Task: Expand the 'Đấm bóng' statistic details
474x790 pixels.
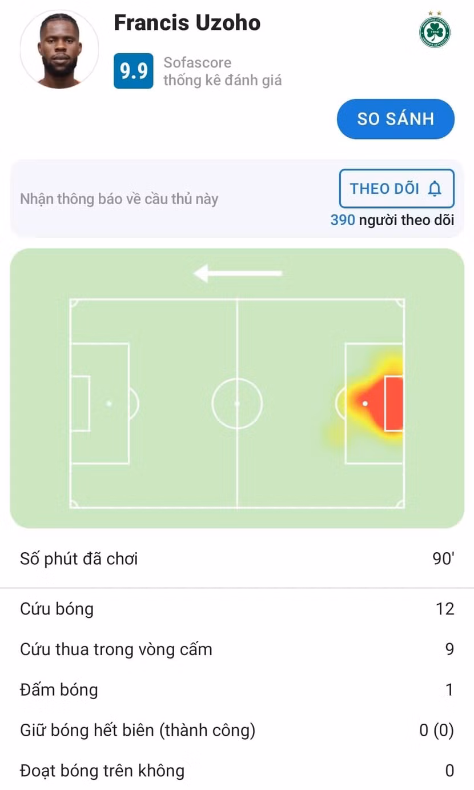Action: pos(236,689)
